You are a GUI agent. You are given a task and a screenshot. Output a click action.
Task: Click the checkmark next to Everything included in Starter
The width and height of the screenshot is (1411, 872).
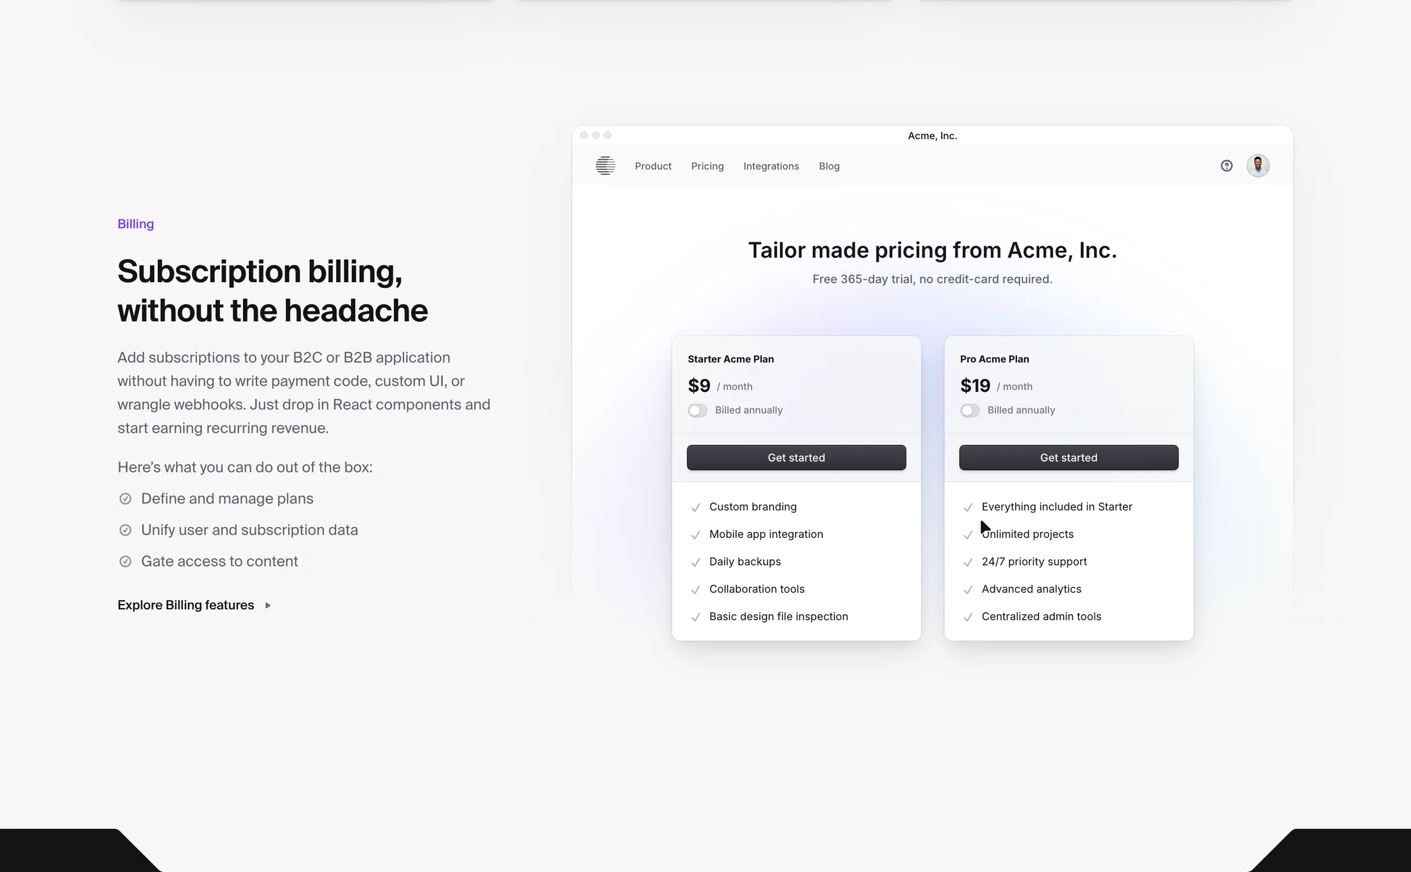point(968,507)
